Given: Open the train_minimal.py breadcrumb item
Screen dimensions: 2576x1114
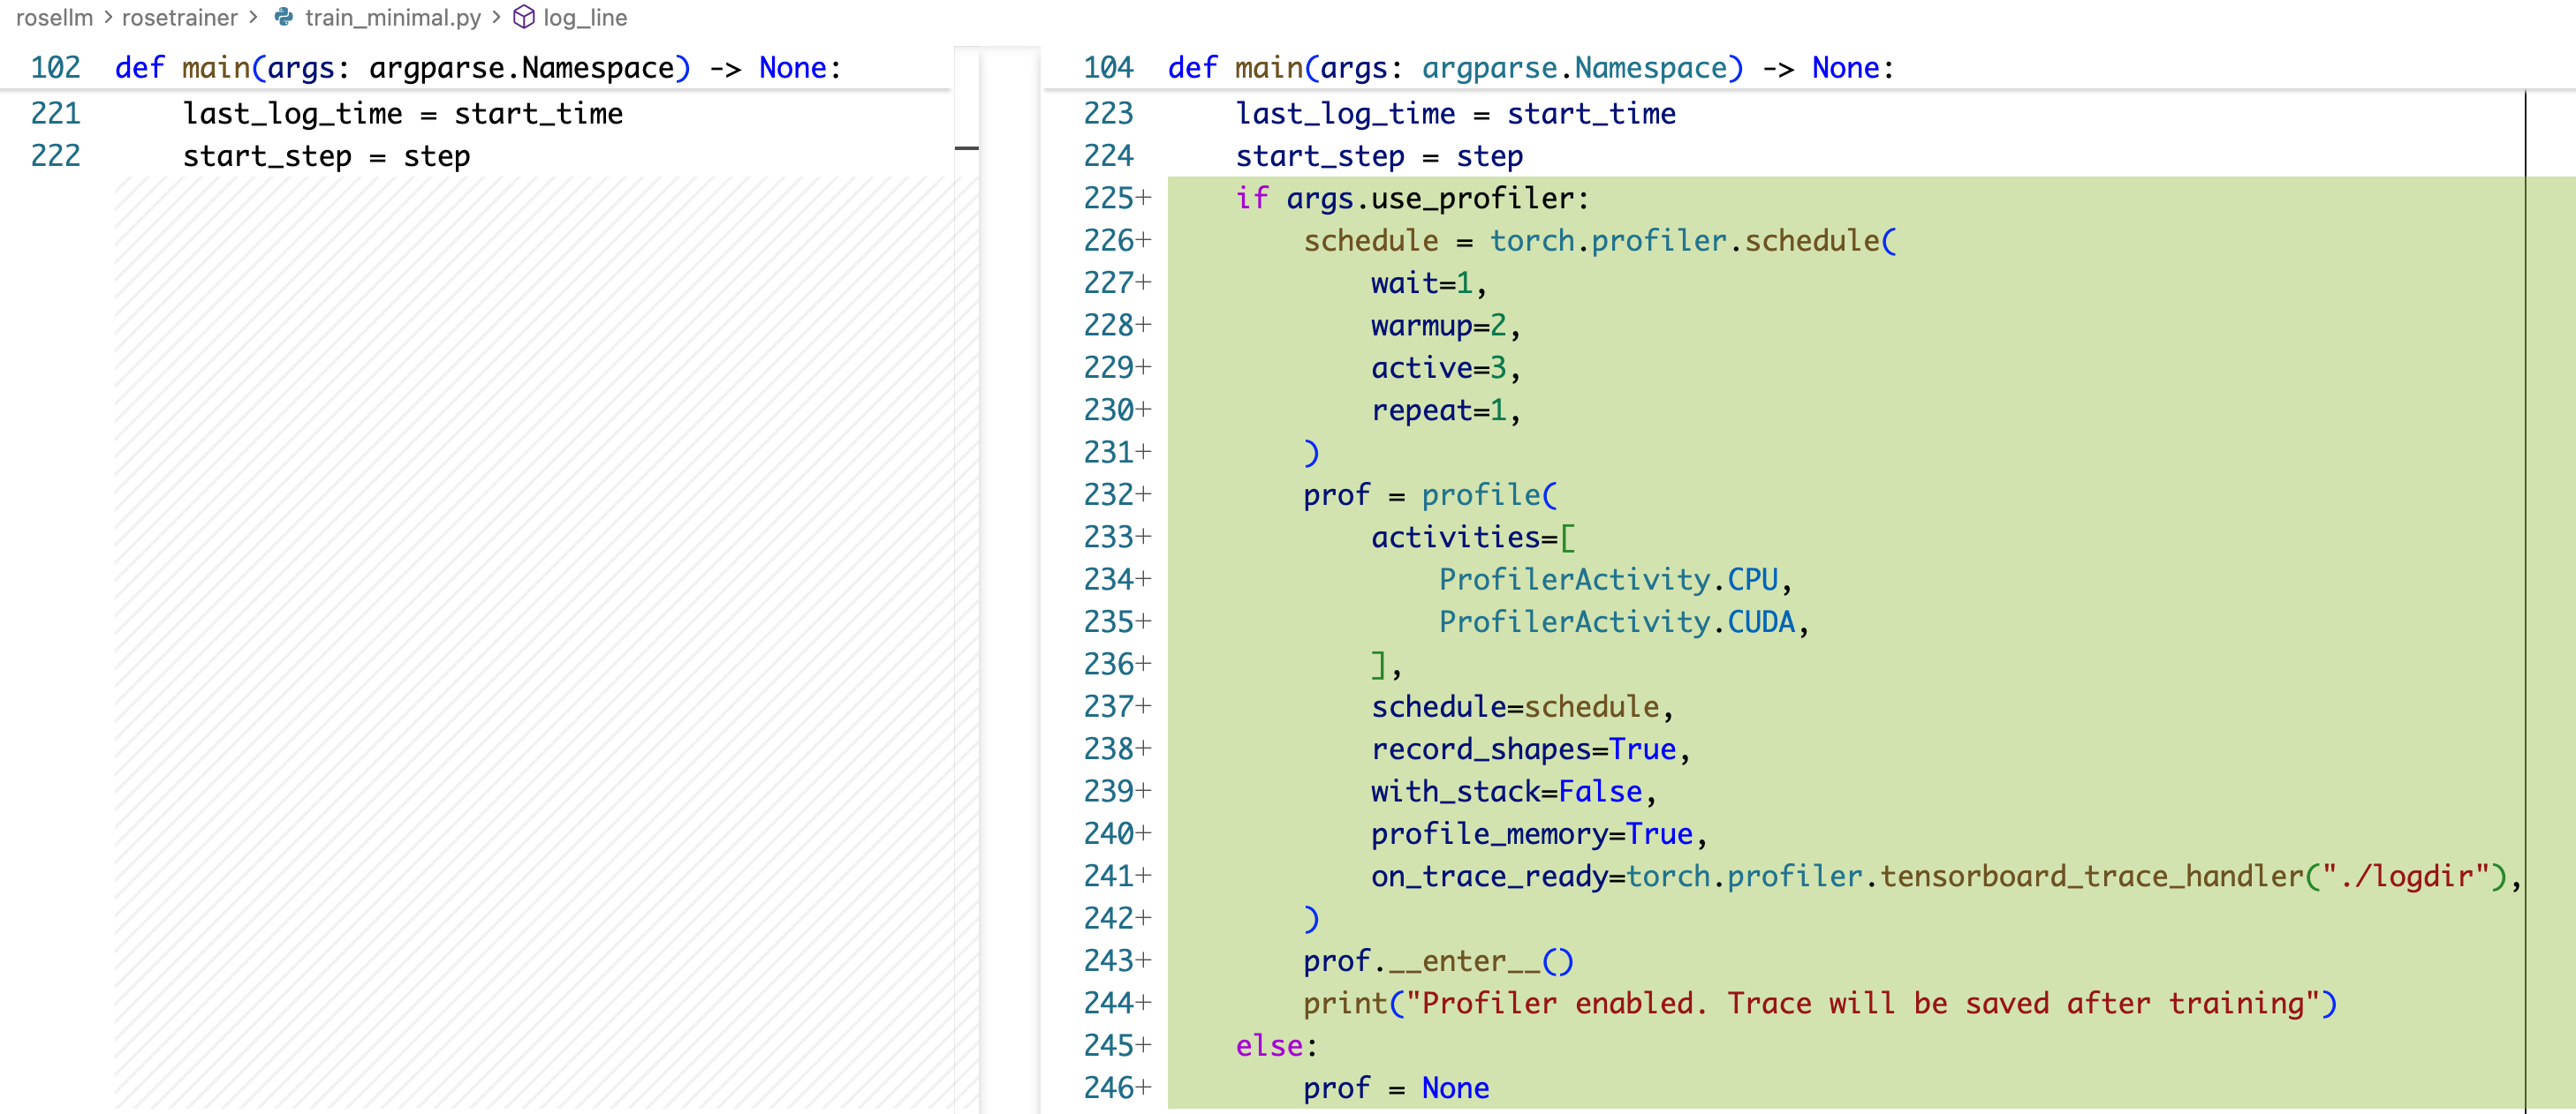Looking at the screenshot, I should (x=392, y=17).
